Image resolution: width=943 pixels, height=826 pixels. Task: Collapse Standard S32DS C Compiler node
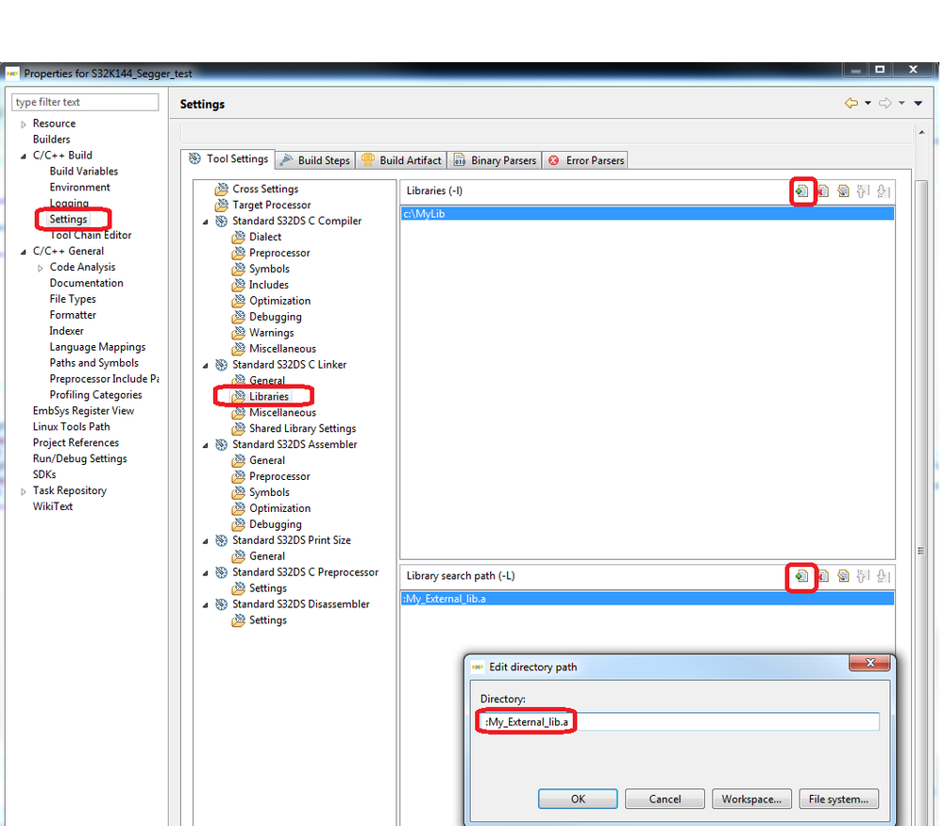(206, 222)
